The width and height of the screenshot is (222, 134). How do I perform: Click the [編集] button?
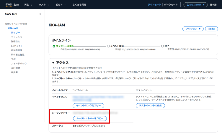pyautogui.click(x=211, y=29)
